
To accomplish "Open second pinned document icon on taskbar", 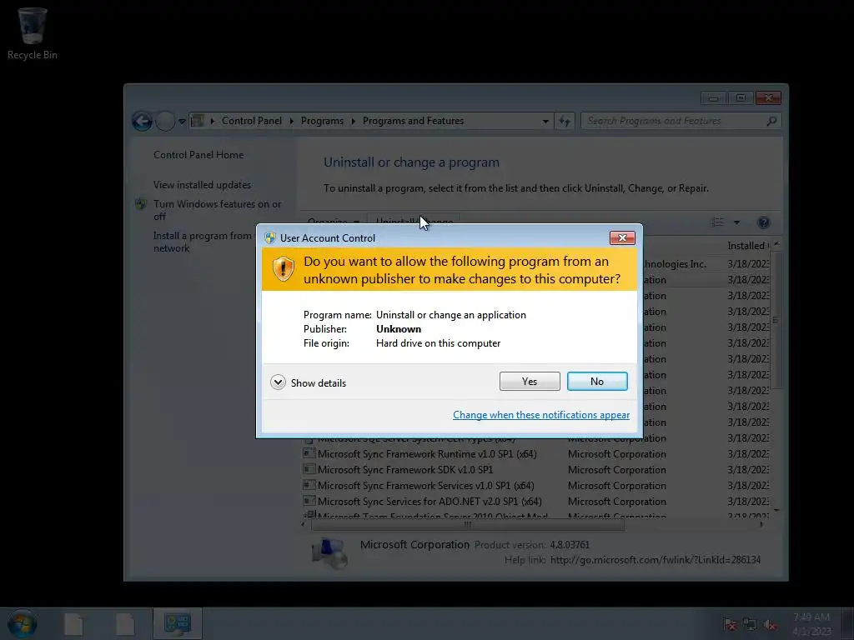I will [x=125, y=623].
